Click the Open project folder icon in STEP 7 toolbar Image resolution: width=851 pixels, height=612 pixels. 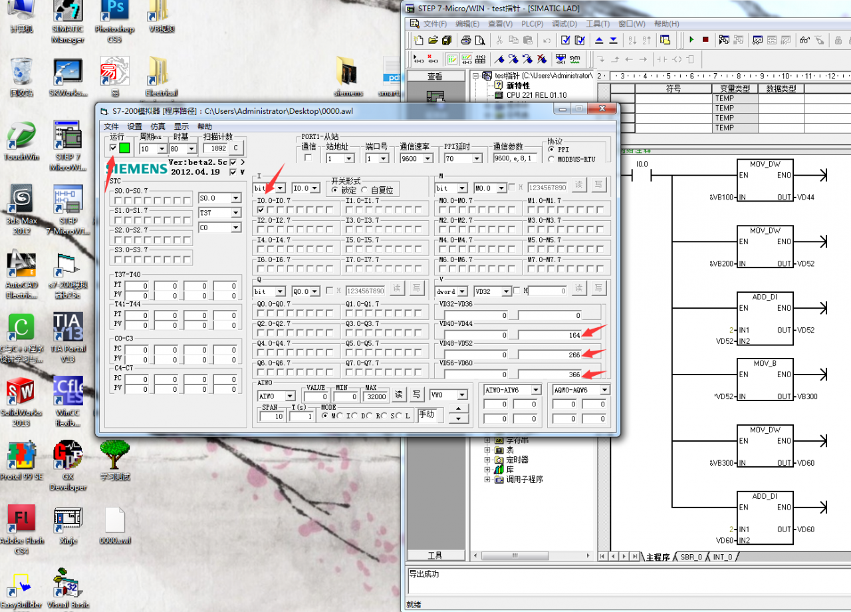point(433,40)
